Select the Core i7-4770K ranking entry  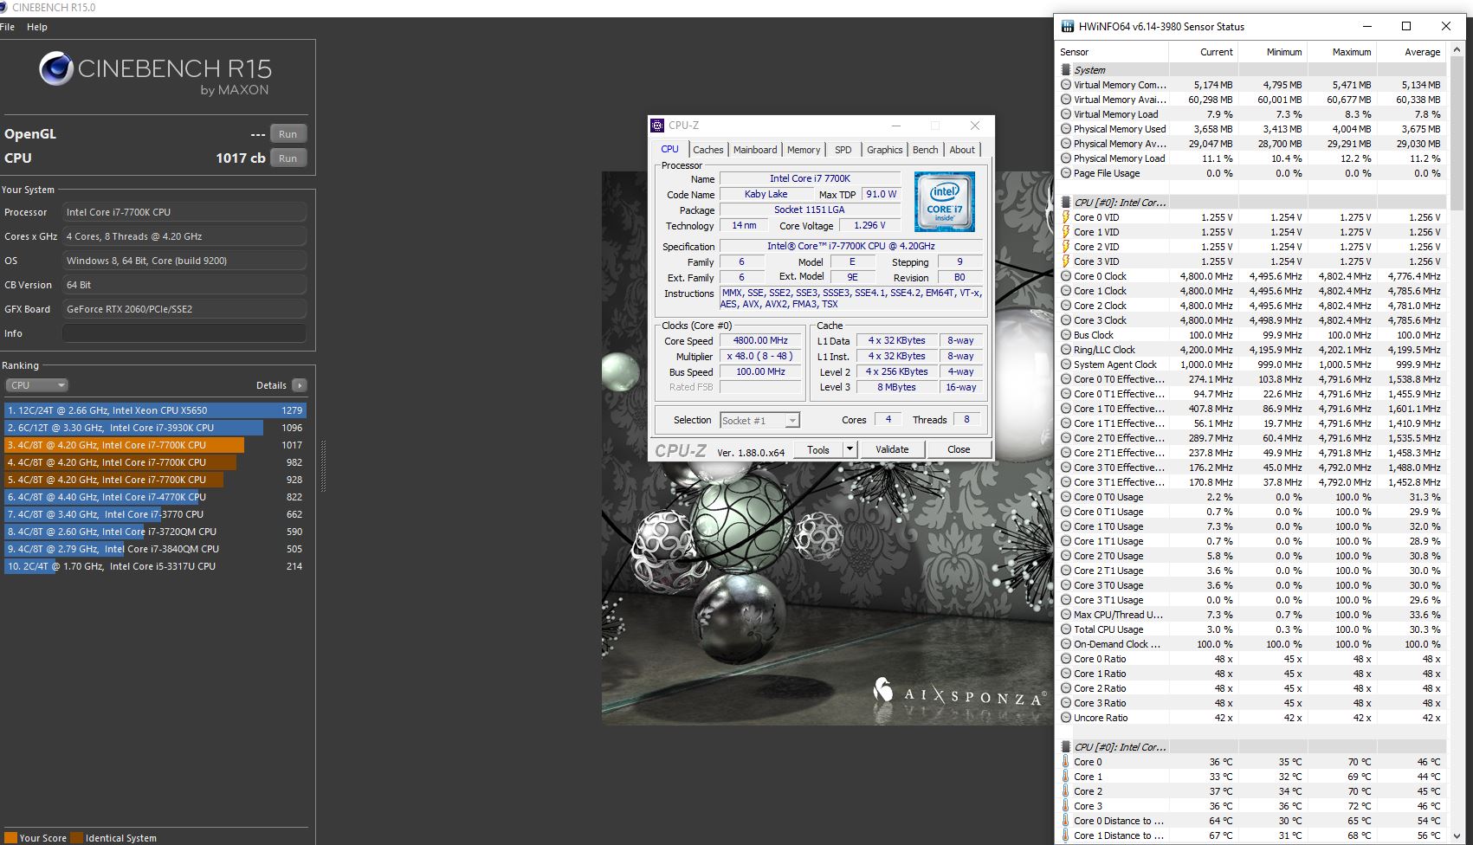(x=156, y=497)
